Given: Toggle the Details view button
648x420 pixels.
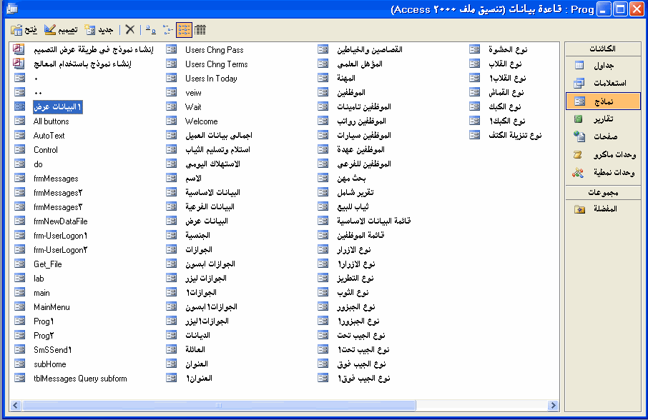Looking at the screenshot, I should [200, 30].
